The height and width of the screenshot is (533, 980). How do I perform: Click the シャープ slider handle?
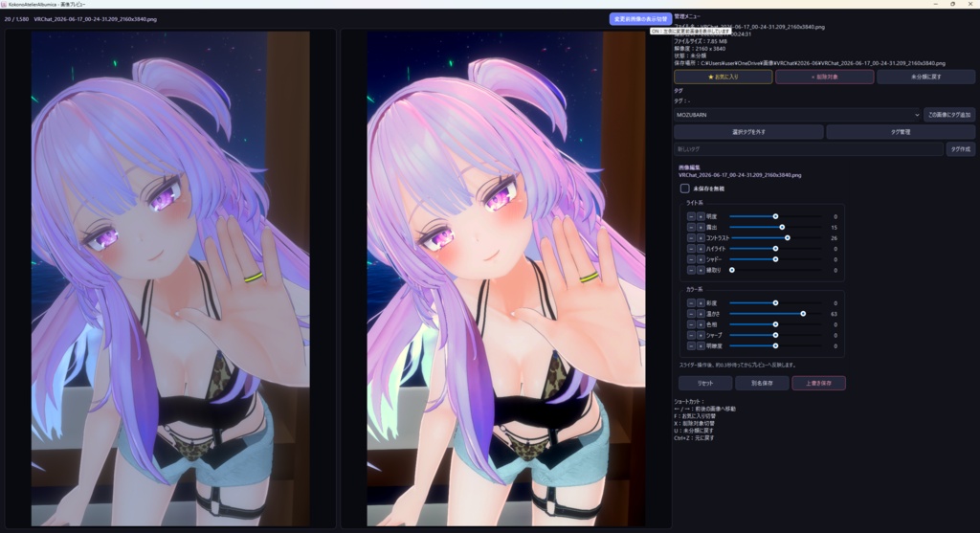click(x=775, y=335)
